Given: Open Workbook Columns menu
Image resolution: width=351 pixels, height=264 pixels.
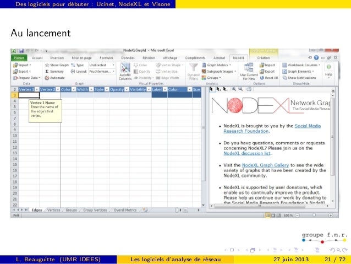Looking at the screenshot, I should click(301, 65).
